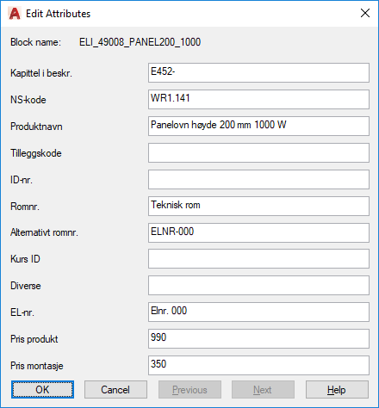
Task: Click the Produktnavn label
Action: [x=36, y=127]
